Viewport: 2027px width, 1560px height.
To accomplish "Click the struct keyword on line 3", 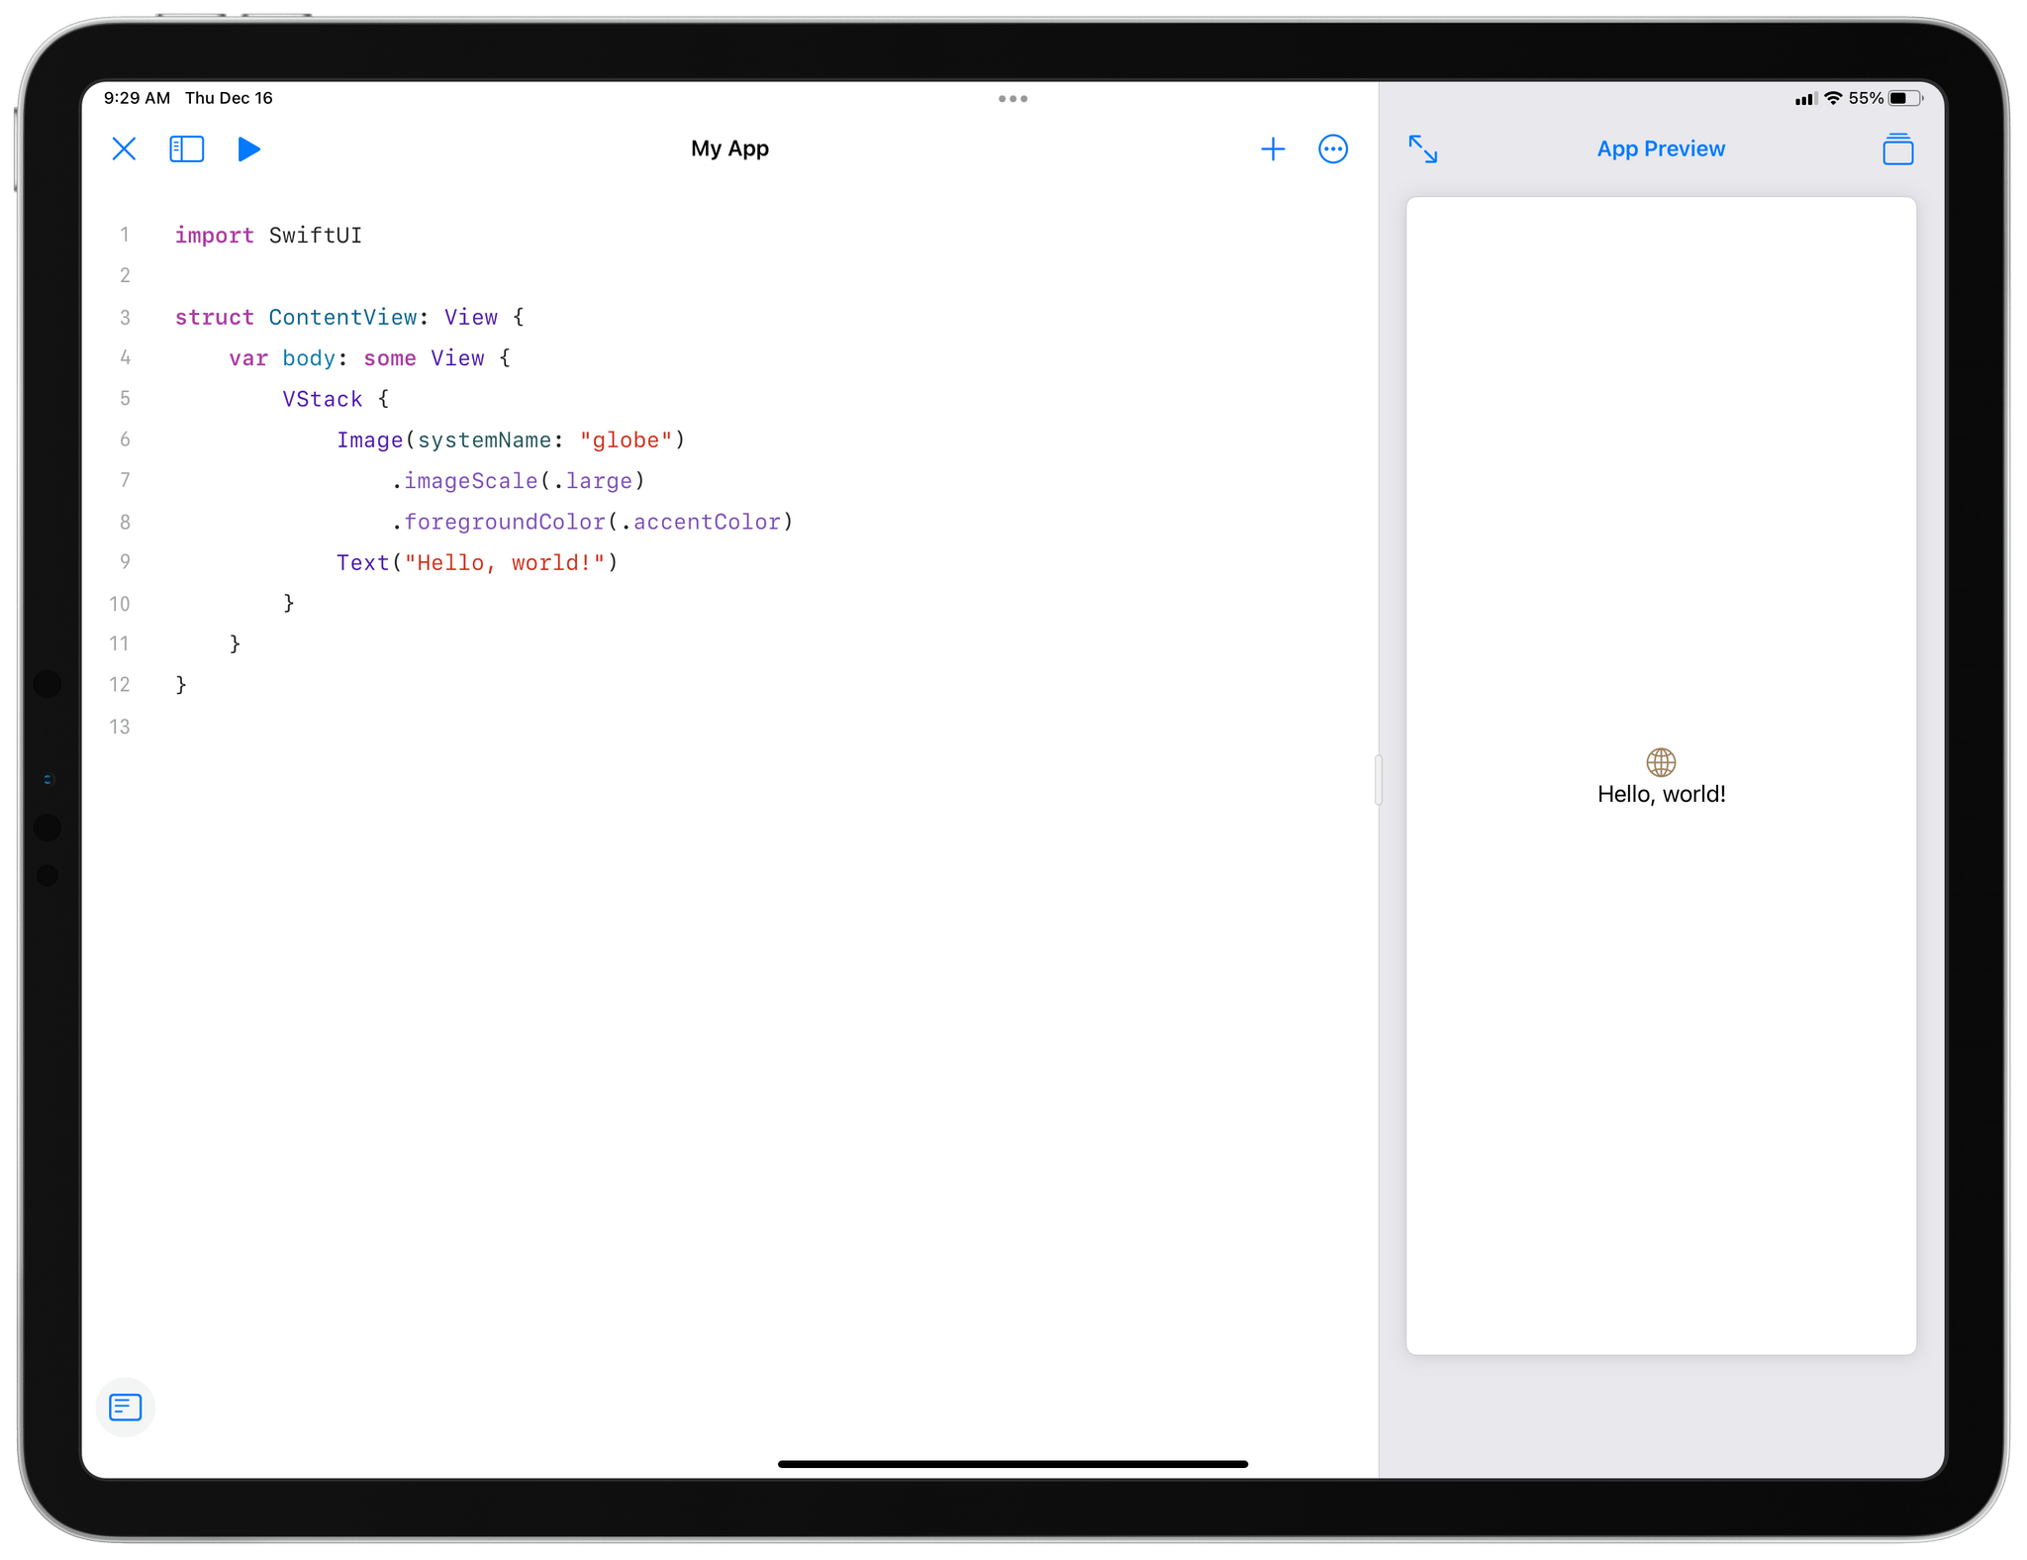I will (215, 318).
